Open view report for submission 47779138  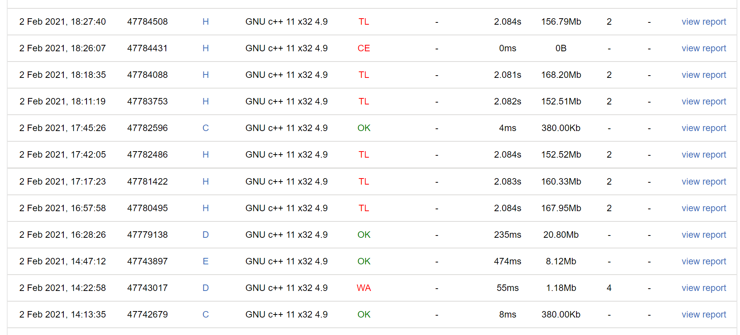point(704,235)
